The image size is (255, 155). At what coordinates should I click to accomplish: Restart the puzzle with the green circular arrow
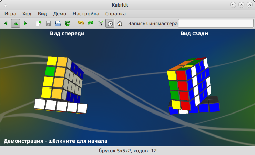(x=68, y=23)
